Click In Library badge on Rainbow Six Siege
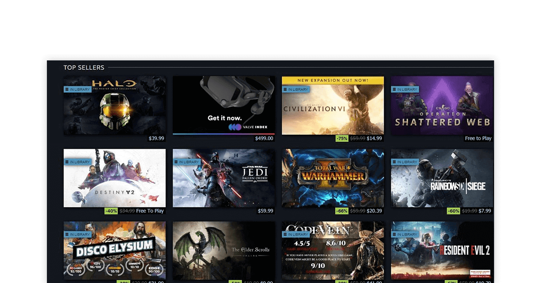The width and height of the screenshot is (541, 283). (405, 162)
